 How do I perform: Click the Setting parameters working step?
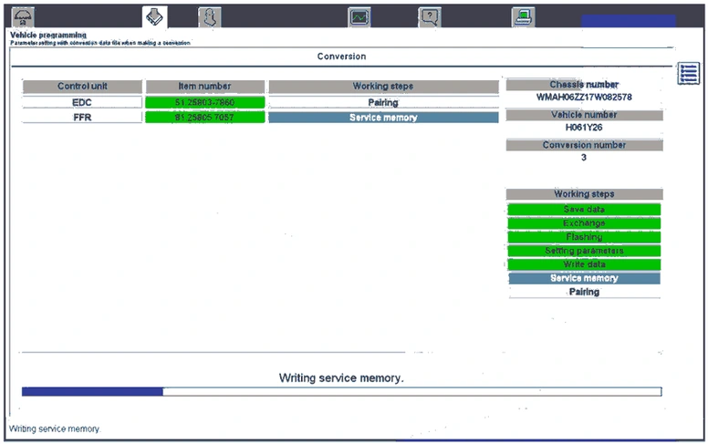(584, 251)
